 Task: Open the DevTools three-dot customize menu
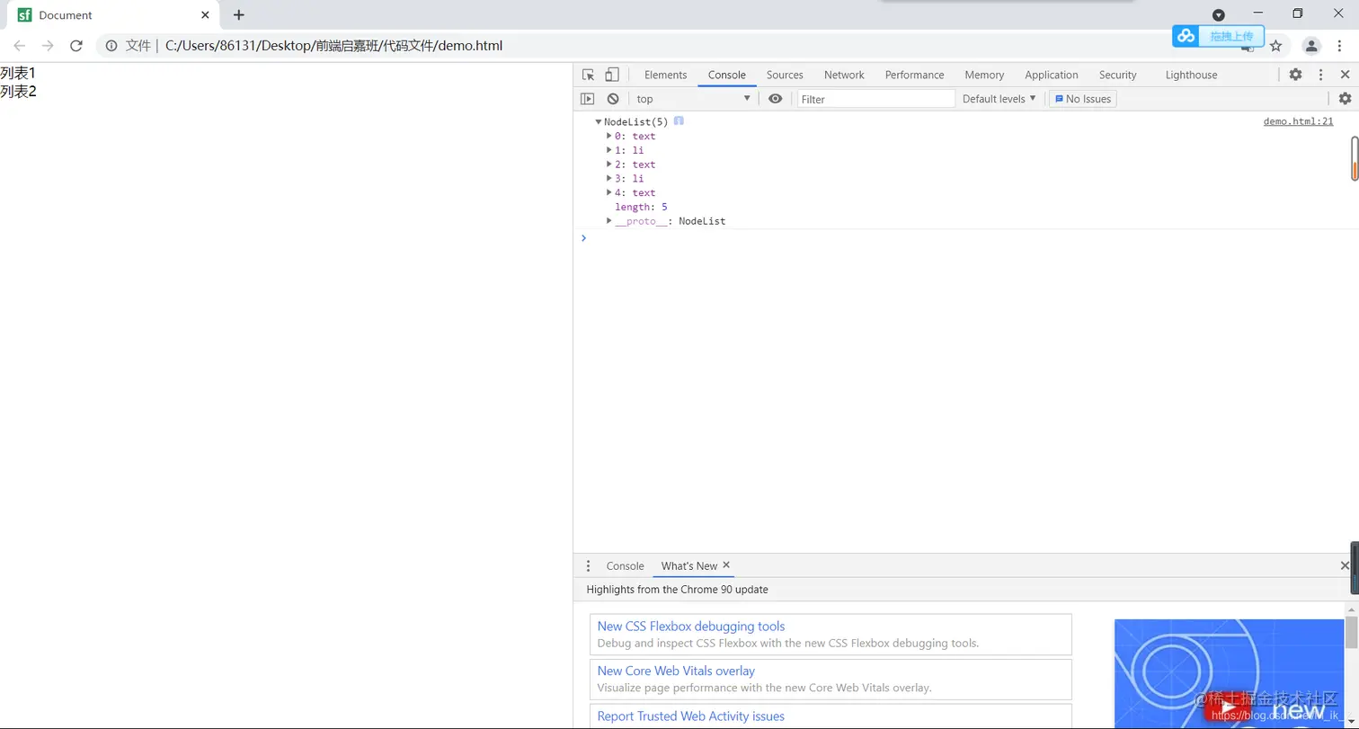1320,75
